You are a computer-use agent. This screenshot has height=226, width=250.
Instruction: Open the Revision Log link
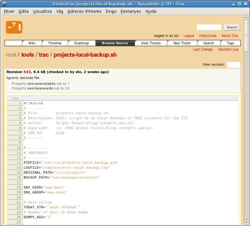228,49
